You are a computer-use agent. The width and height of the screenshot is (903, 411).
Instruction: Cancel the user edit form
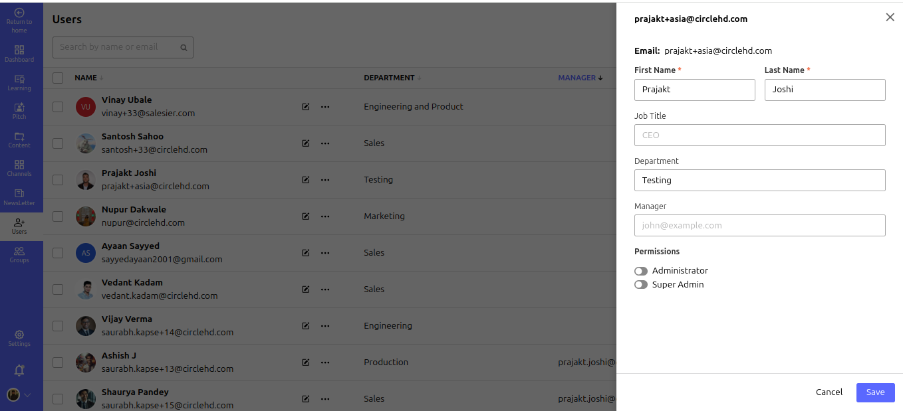coord(829,392)
